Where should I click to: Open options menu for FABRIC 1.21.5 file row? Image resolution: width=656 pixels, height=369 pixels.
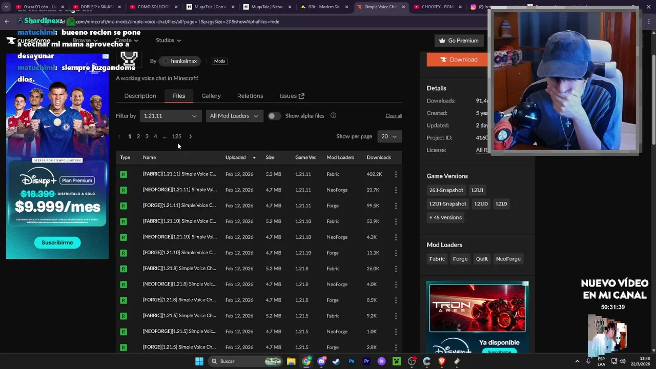coord(396,316)
